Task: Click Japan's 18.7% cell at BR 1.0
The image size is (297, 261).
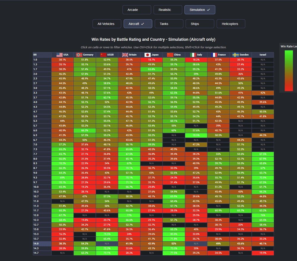Action: click(x=151, y=60)
